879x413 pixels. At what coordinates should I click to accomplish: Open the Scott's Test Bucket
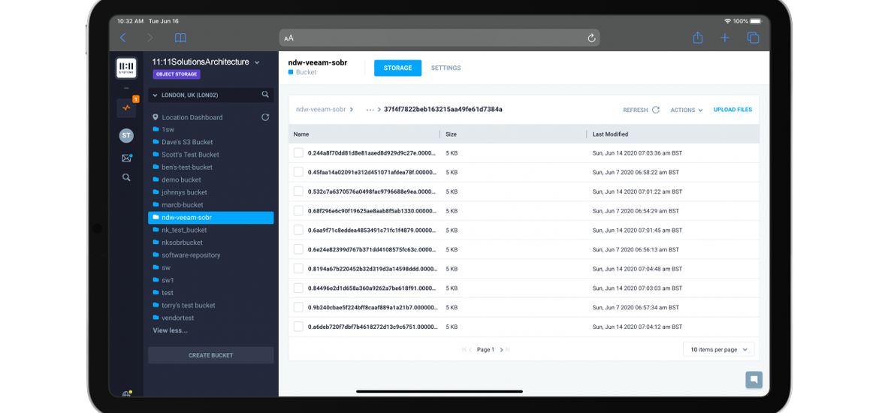[190, 155]
